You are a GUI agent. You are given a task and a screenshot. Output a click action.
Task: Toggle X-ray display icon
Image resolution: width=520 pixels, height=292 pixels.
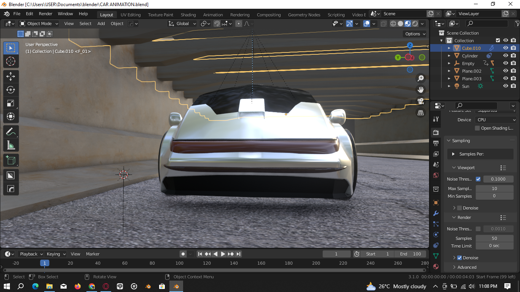pyautogui.click(x=383, y=24)
